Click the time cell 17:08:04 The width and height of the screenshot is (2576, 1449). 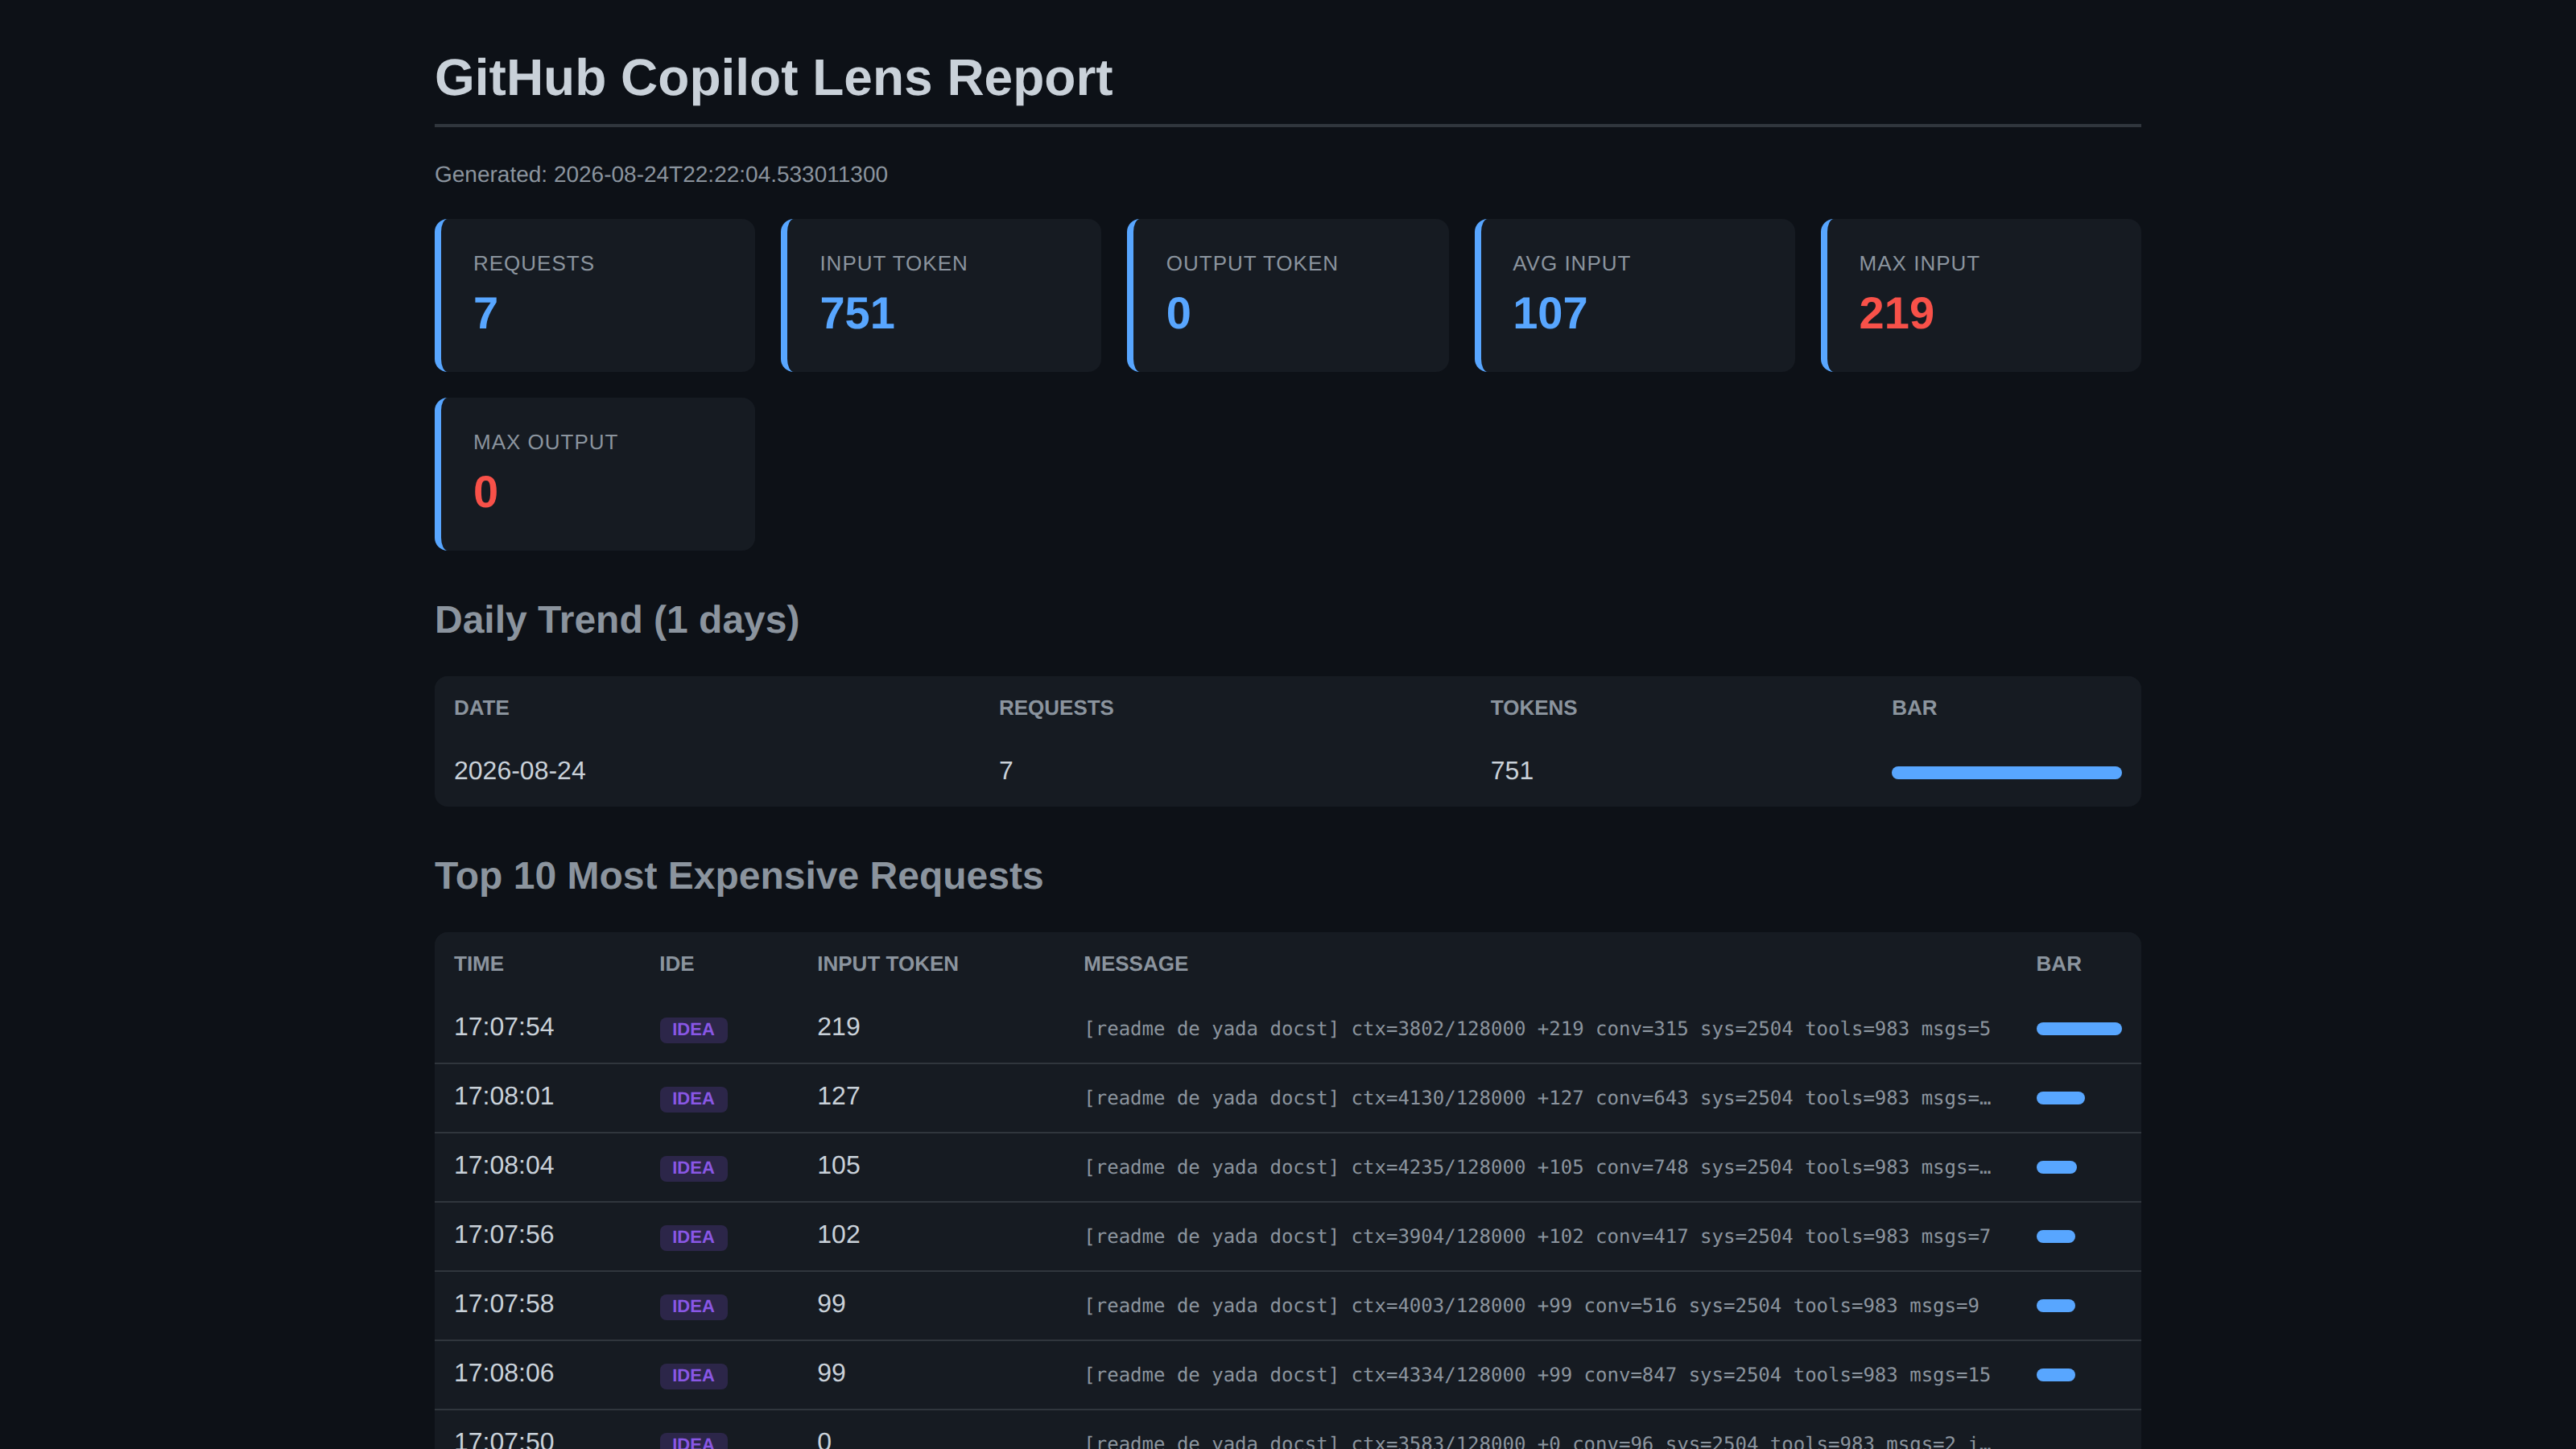(x=503, y=1165)
